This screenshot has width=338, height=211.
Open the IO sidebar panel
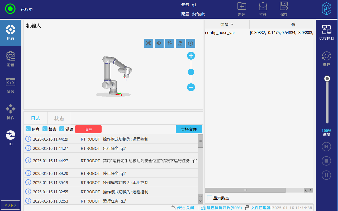tap(11, 138)
